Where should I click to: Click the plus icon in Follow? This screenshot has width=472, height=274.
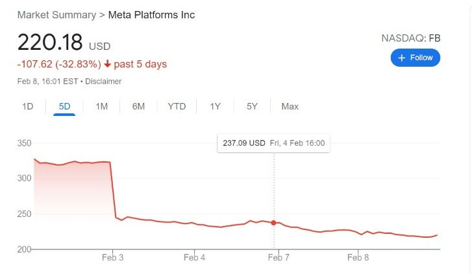[402, 58]
